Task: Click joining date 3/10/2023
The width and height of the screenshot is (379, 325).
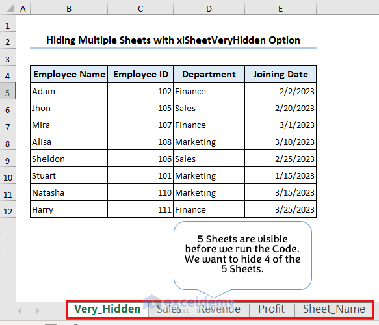Action: (280, 142)
